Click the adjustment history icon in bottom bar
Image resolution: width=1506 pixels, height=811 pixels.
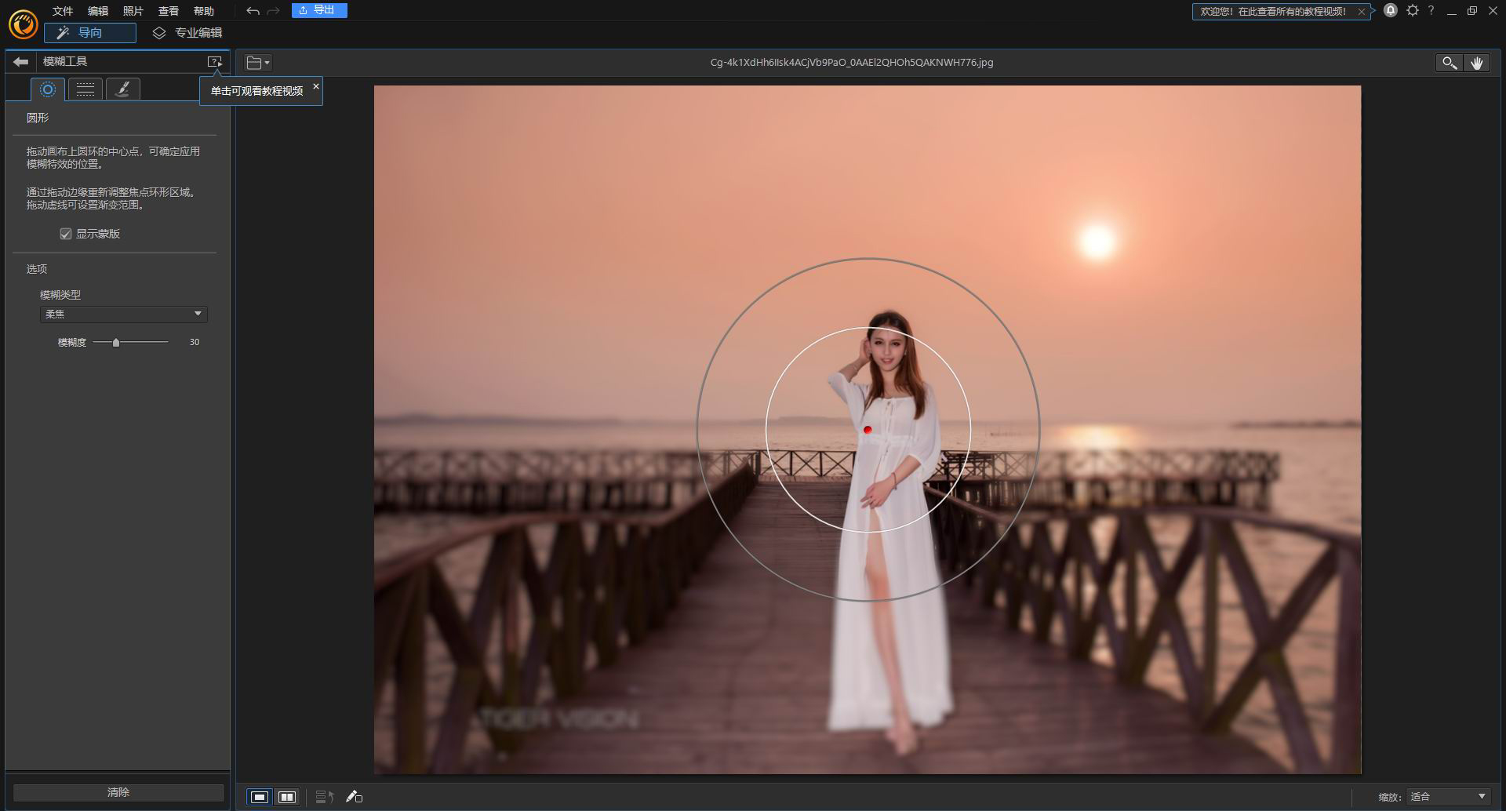tap(325, 797)
